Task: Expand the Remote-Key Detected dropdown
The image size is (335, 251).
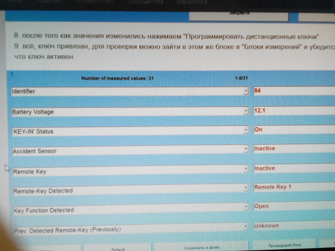Action: click(246, 188)
